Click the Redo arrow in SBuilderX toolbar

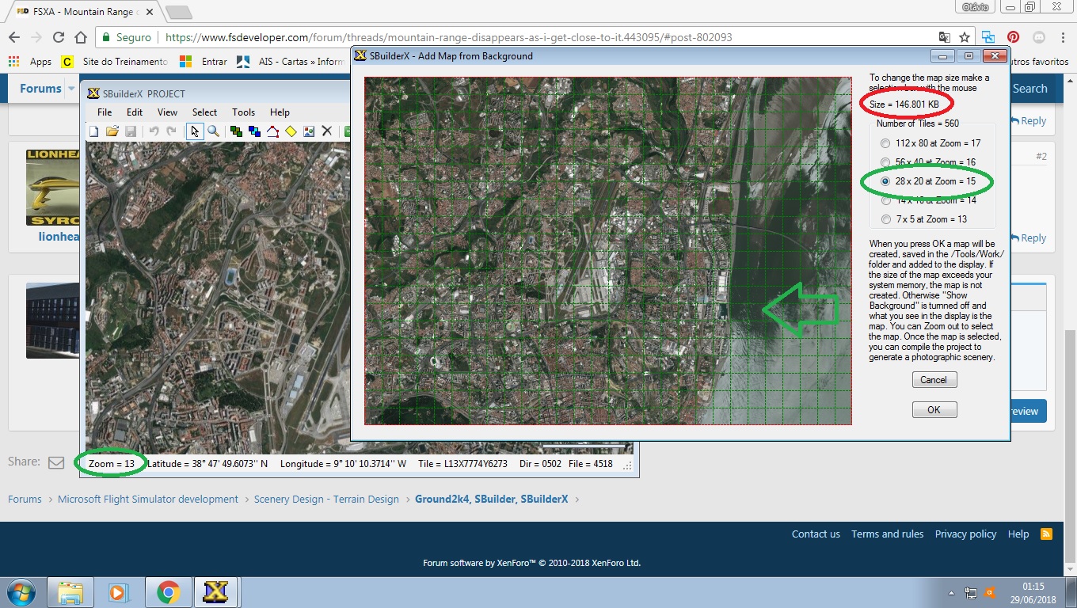pyautogui.click(x=171, y=131)
